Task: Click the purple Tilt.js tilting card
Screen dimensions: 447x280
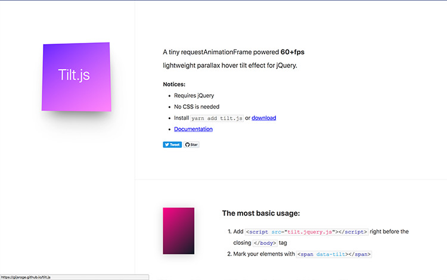Action: point(75,76)
